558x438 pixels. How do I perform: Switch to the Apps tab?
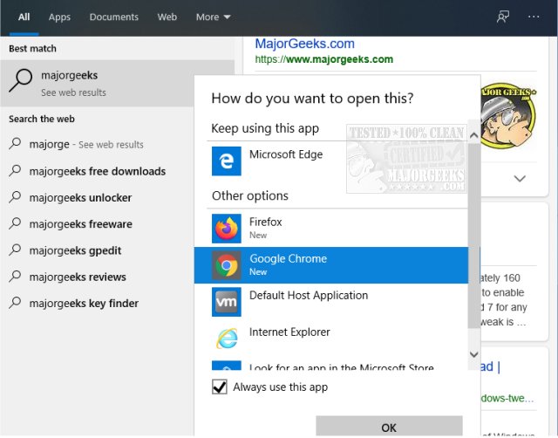click(59, 17)
